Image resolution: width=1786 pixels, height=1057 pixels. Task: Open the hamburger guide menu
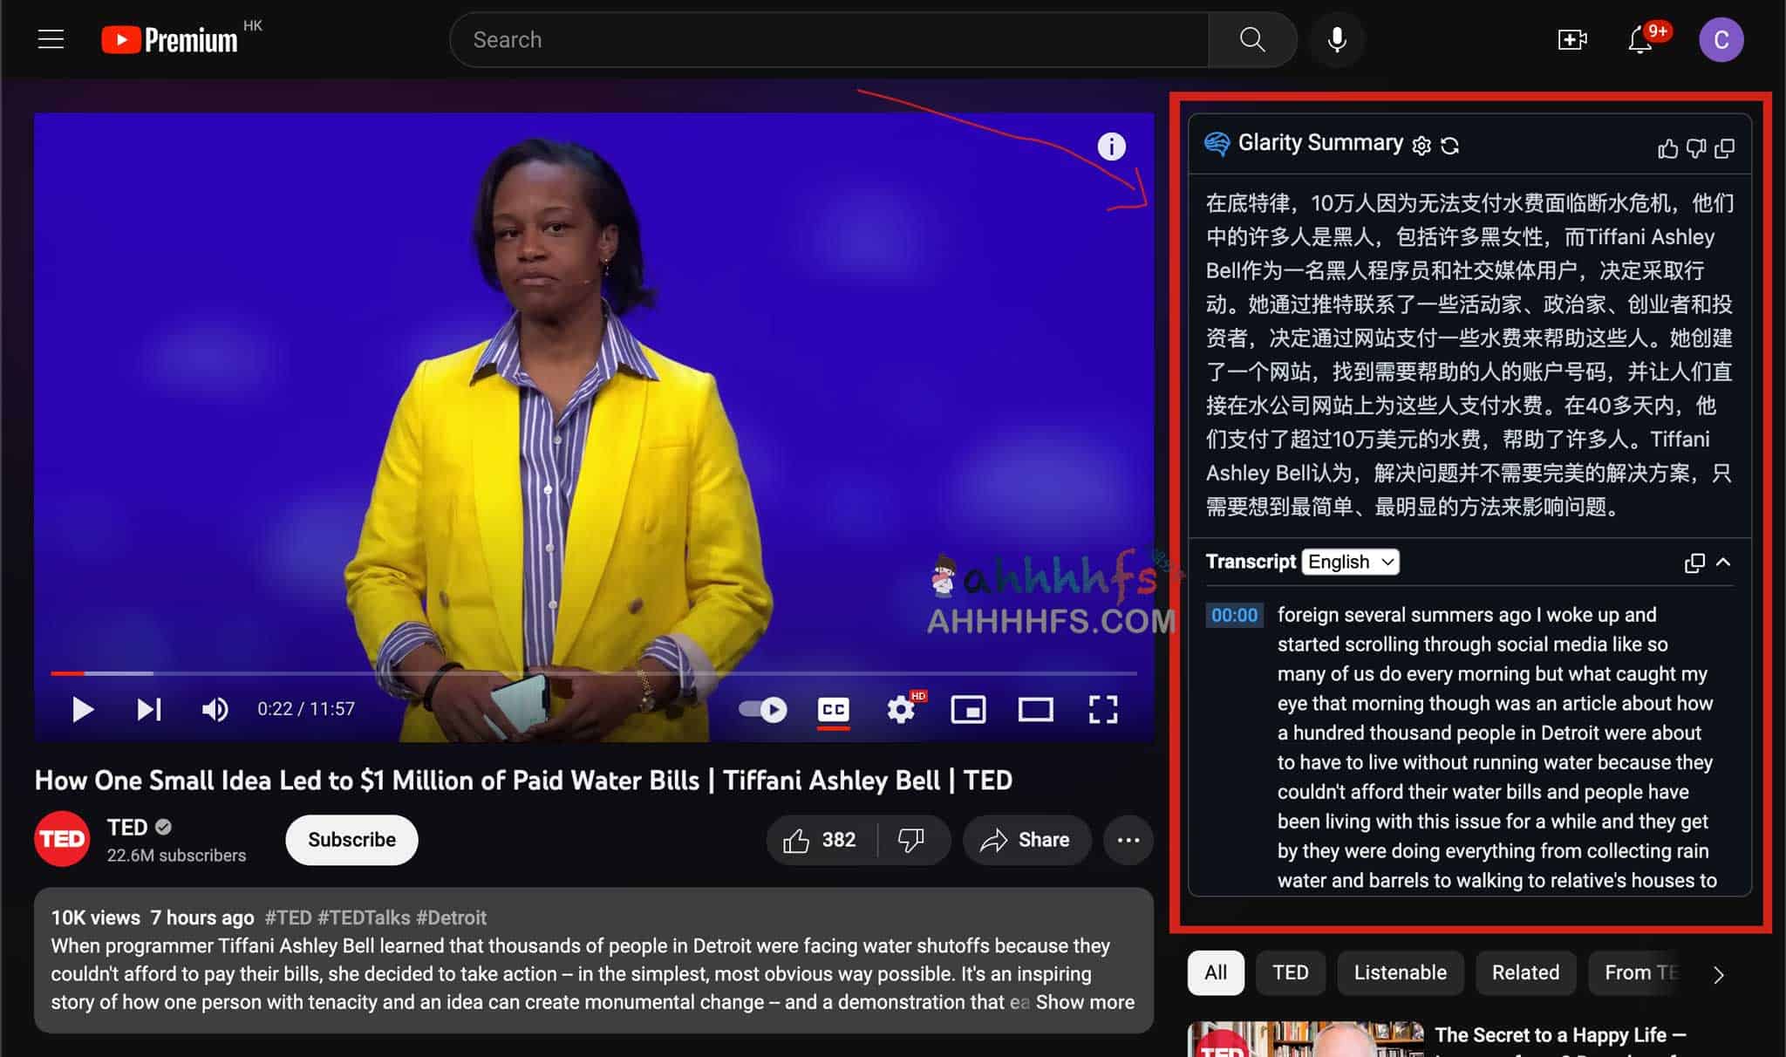pos(51,39)
